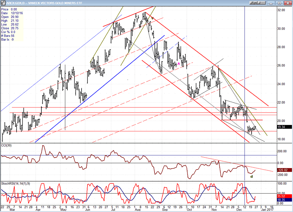This screenshot has width=293, height=212.
Task: Click the 32.00 label on price axis
Action: tap(281, 10)
